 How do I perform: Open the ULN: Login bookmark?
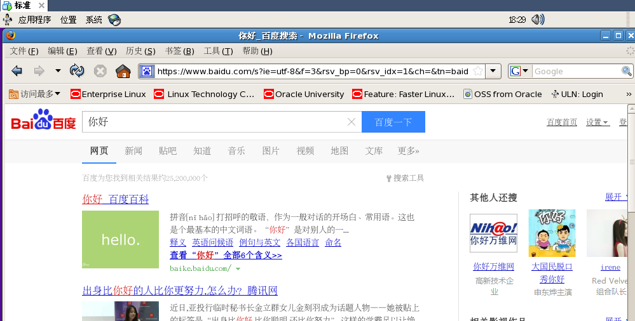577,94
